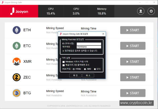Image resolution: width=158 pixels, height=109 pixels.
Task: Click the settings dialog title icon
Action: coord(61,34)
